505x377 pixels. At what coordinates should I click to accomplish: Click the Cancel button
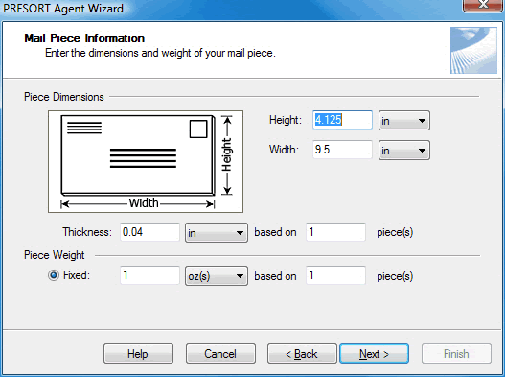[x=220, y=354]
